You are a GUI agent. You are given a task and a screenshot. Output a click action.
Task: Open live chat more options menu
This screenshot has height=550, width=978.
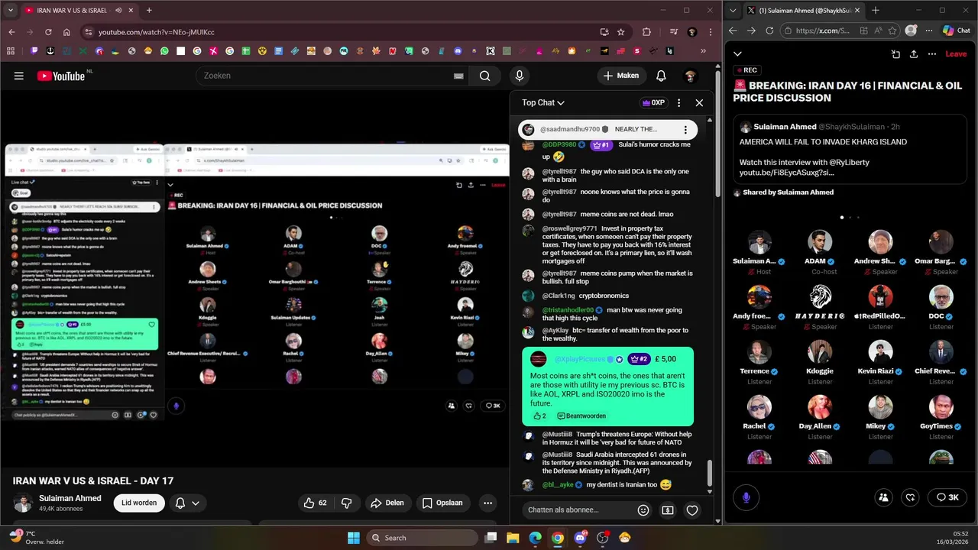click(x=678, y=102)
